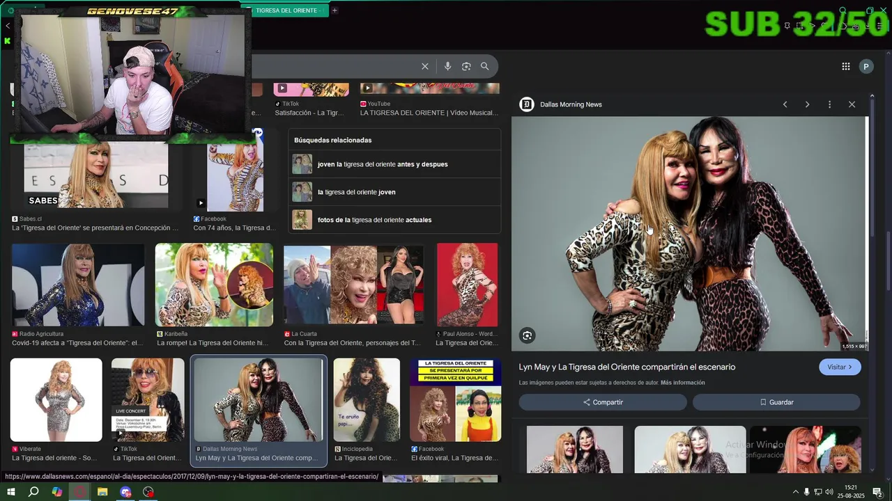
Task: Click the Lens search-inside-image icon on preview
Action: (527, 335)
